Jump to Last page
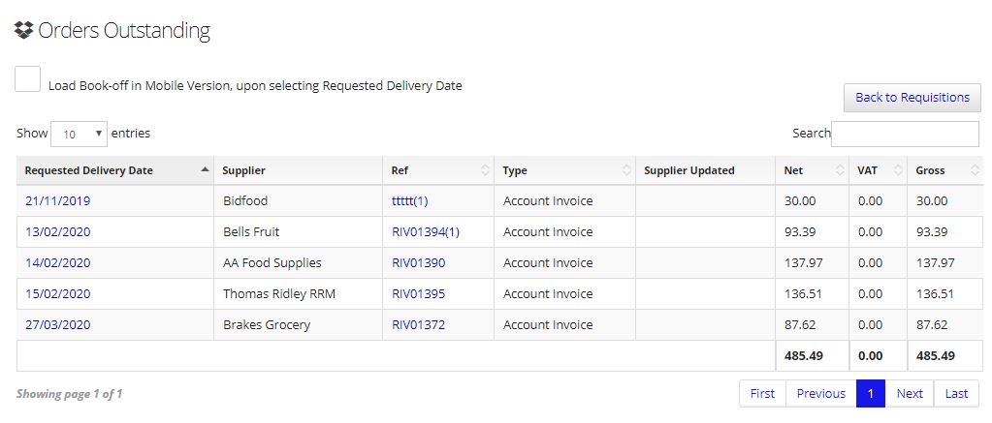The width and height of the screenshot is (992, 423). (956, 393)
